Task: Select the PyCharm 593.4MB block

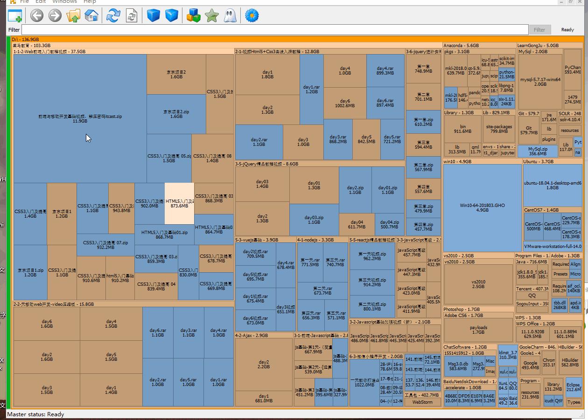Action: (573, 70)
